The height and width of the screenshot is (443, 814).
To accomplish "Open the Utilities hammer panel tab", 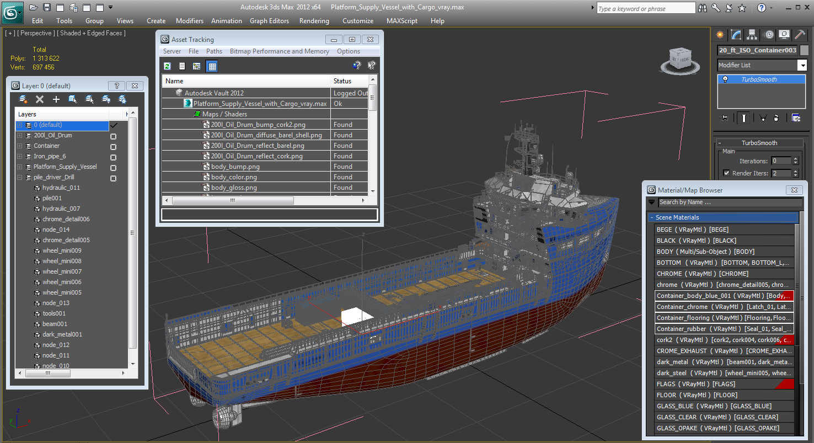I will (800, 35).
